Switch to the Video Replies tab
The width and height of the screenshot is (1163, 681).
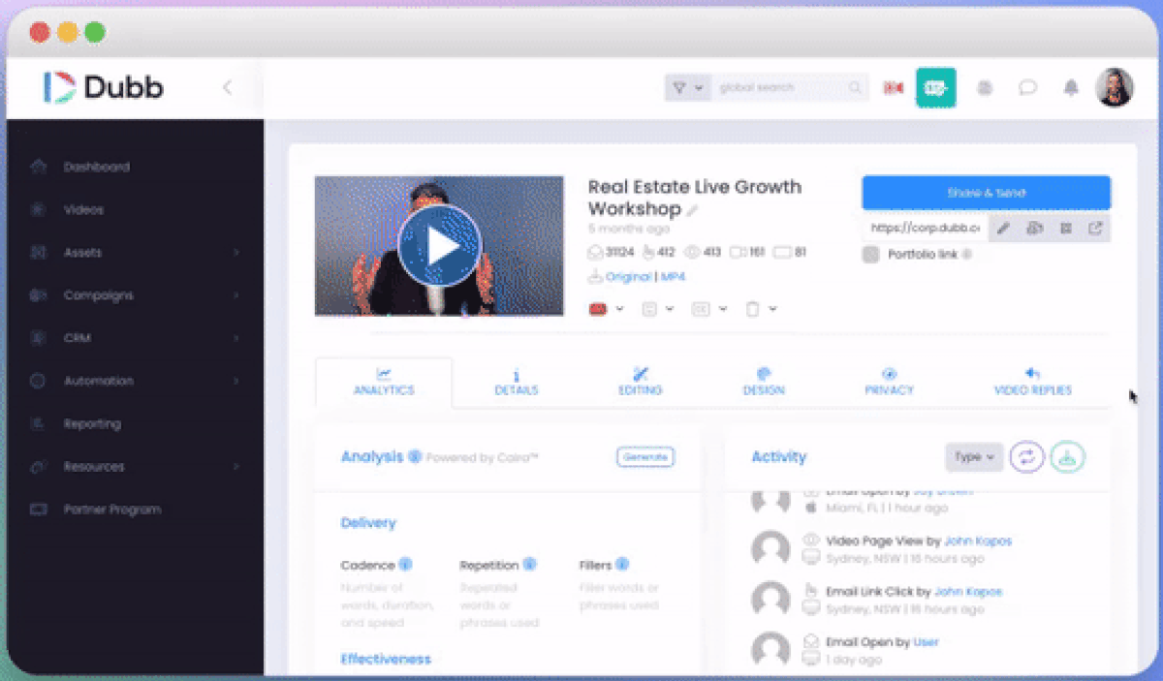click(1033, 382)
